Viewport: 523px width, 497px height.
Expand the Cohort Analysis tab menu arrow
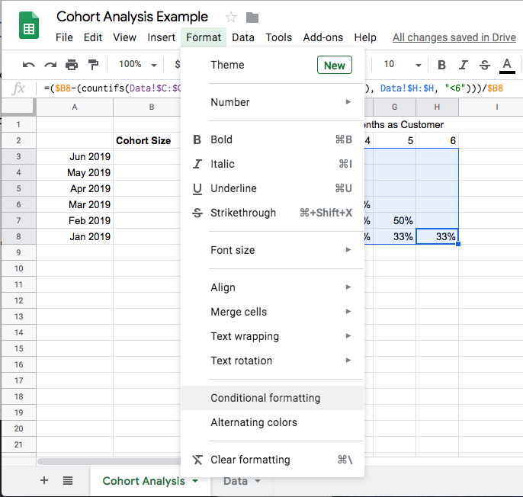(x=196, y=481)
